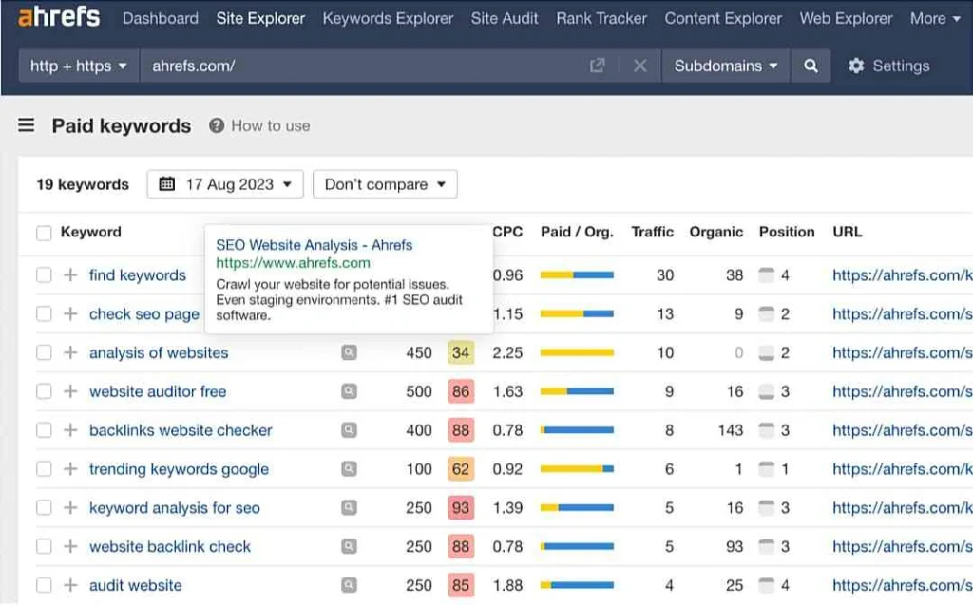Viewport: 973px width, 605px height.
Task: Open SERP icon for backlinks website checker
Action: click(350, 430)
